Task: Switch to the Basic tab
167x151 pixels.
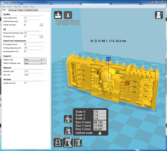Action: point(4,10)
